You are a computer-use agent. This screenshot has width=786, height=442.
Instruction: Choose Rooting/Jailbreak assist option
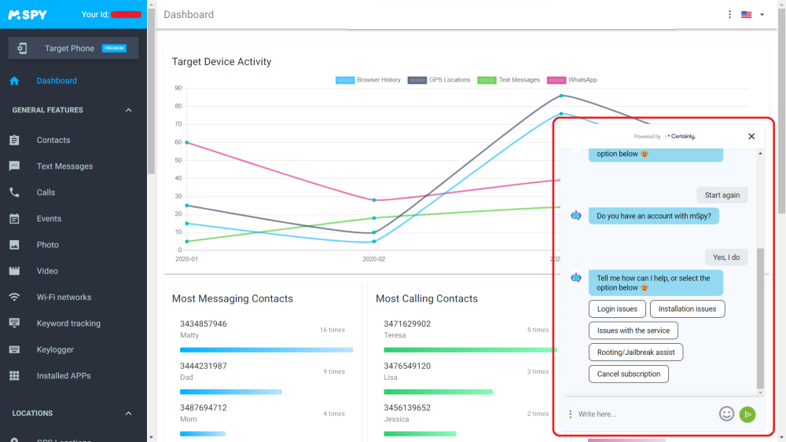(636, 353)
